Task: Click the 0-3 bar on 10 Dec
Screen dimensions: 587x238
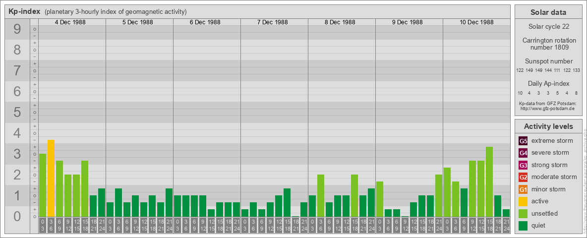Action: (447, 192)
